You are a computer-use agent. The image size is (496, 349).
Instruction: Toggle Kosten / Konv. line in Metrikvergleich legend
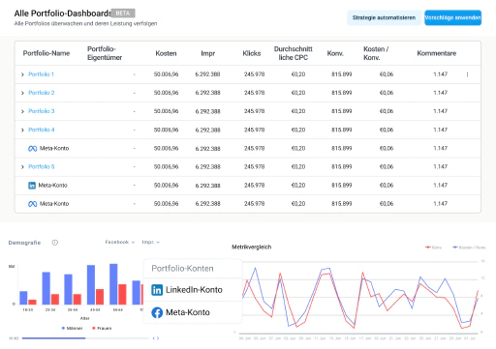click(469, 247)
